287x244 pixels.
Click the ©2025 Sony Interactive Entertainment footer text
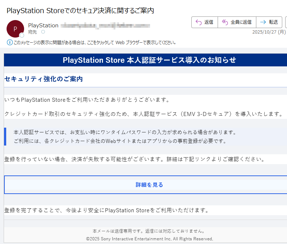[150, 239]
